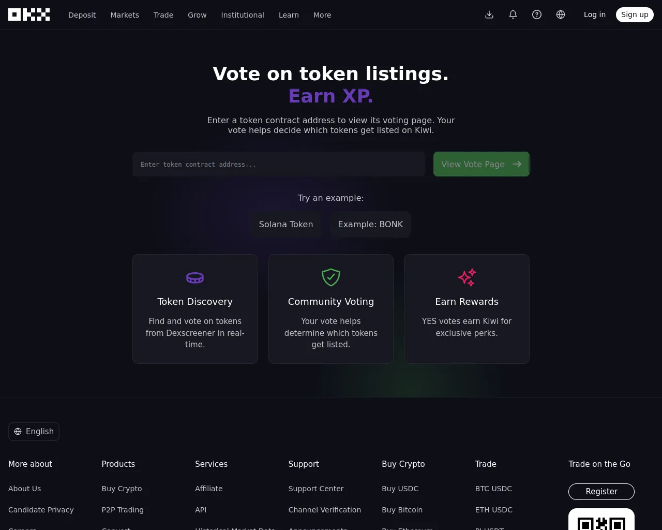Open the English language selector
Image resolution: width=662 pixels, height=530 pixels.
(34, 432)
